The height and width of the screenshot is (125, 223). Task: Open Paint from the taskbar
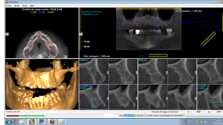click(x=62, y=122)
